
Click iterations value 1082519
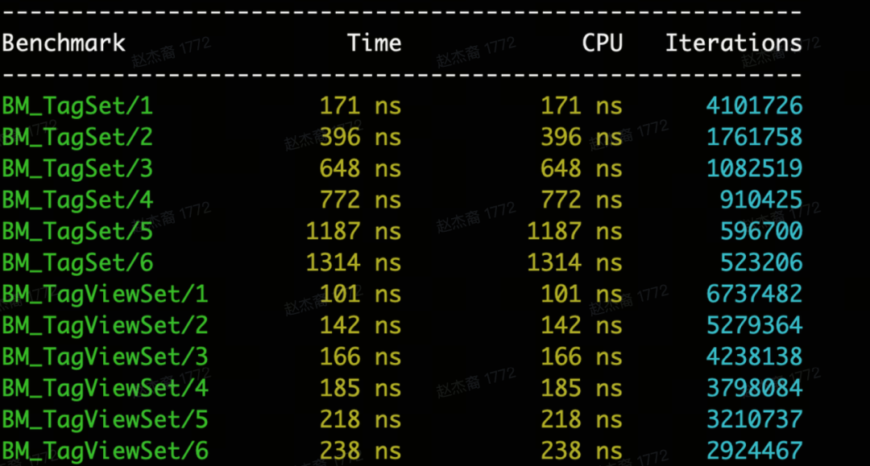pyautogui.click(x=754, y=168)
